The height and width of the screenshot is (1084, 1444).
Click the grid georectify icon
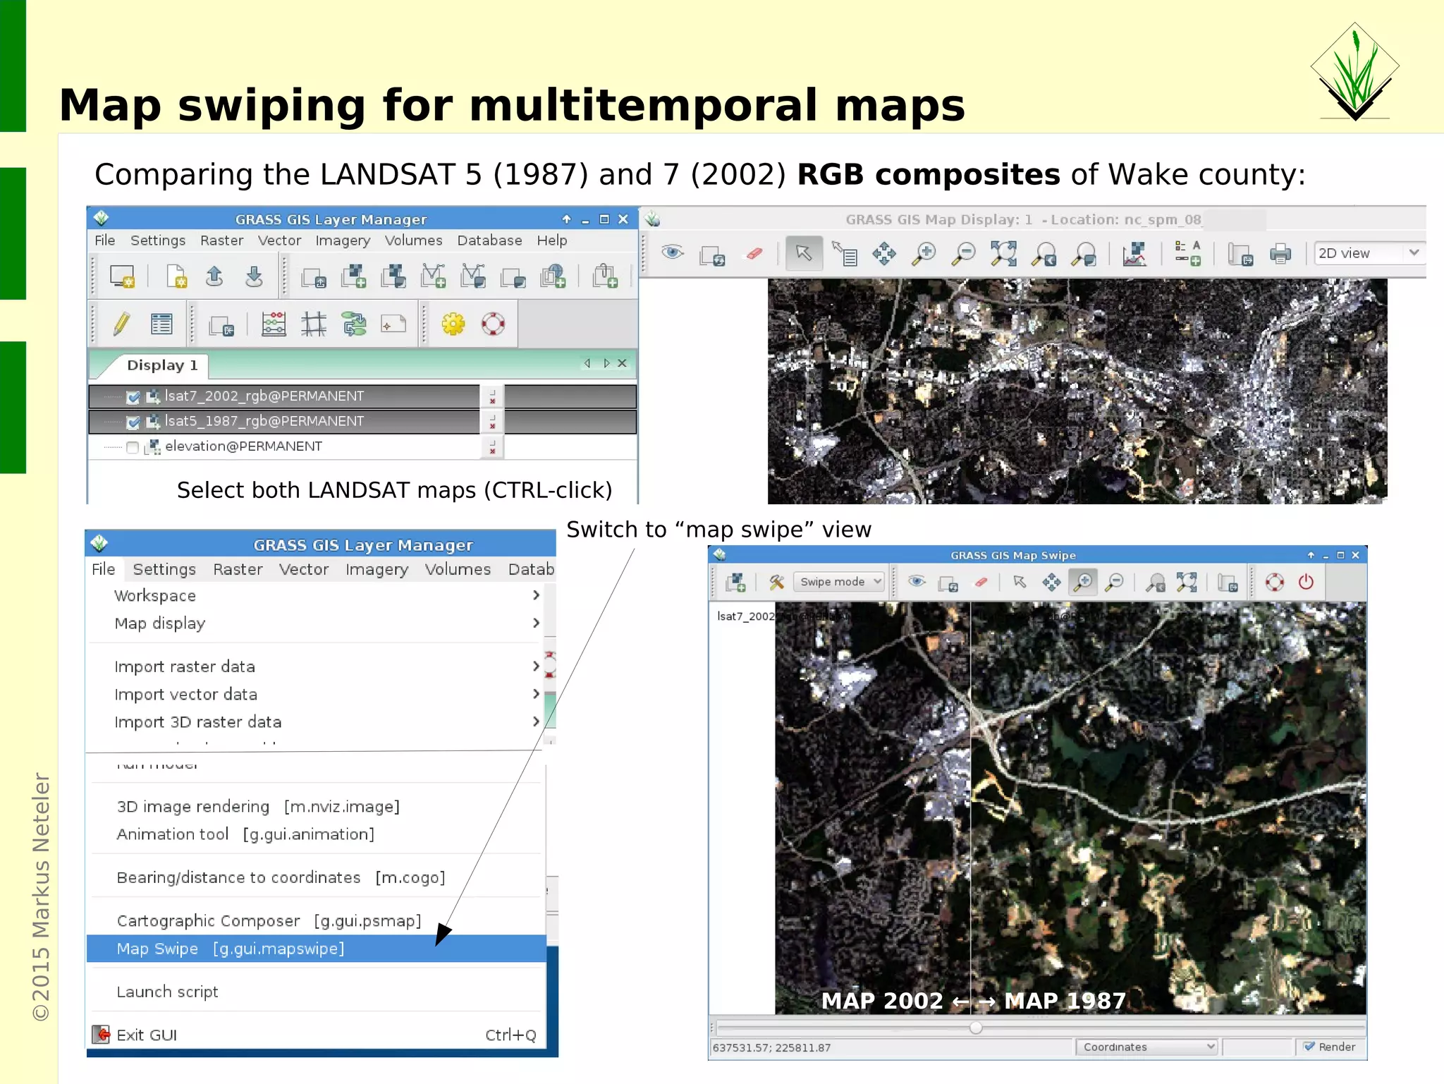pyautogui.click(x=314, y=324)
